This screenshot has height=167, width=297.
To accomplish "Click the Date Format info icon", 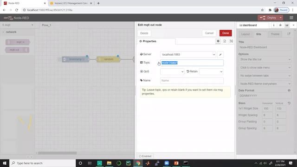I will (x=289, y=90).
